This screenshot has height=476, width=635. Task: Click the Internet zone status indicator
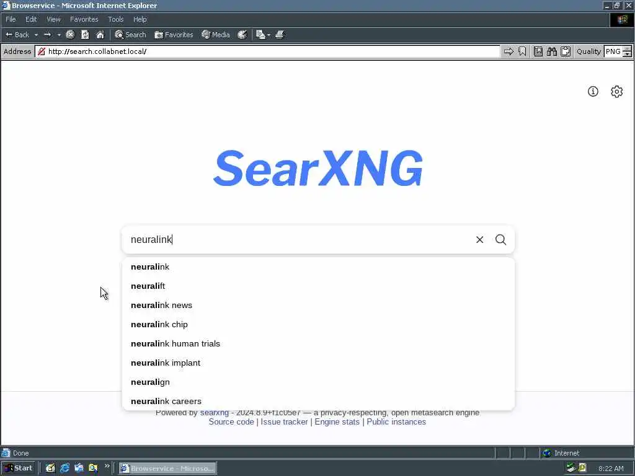[x=561, y=453]
